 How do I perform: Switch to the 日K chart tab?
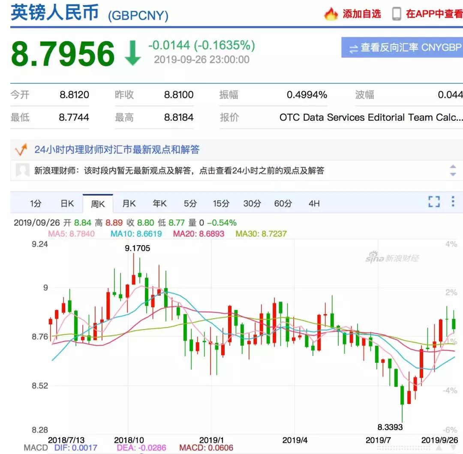66,204
